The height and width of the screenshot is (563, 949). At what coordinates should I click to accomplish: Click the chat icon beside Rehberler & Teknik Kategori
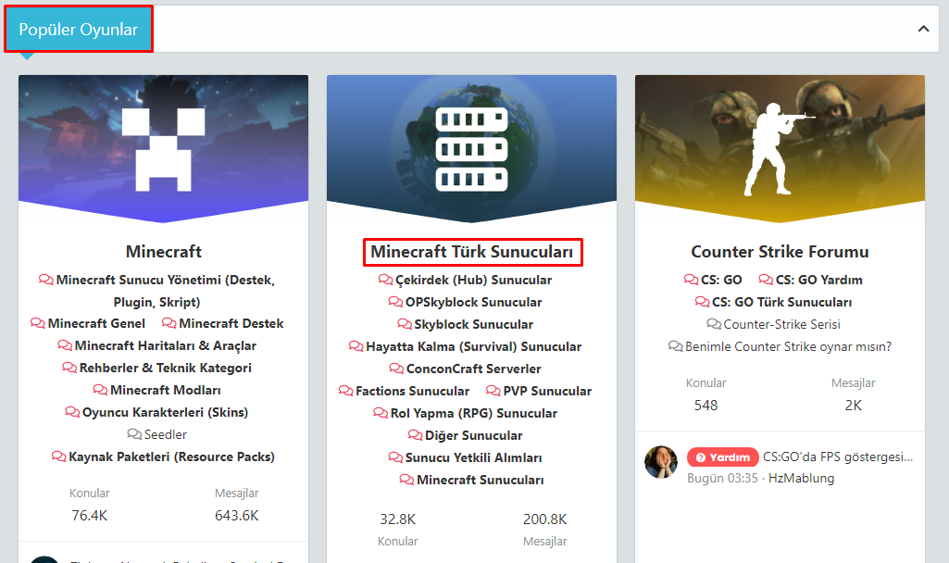[69, 368]
